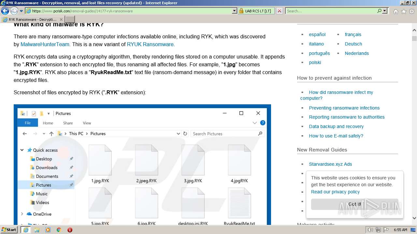
Task: Go back using the Back arrow button
Action: point(5,11)
